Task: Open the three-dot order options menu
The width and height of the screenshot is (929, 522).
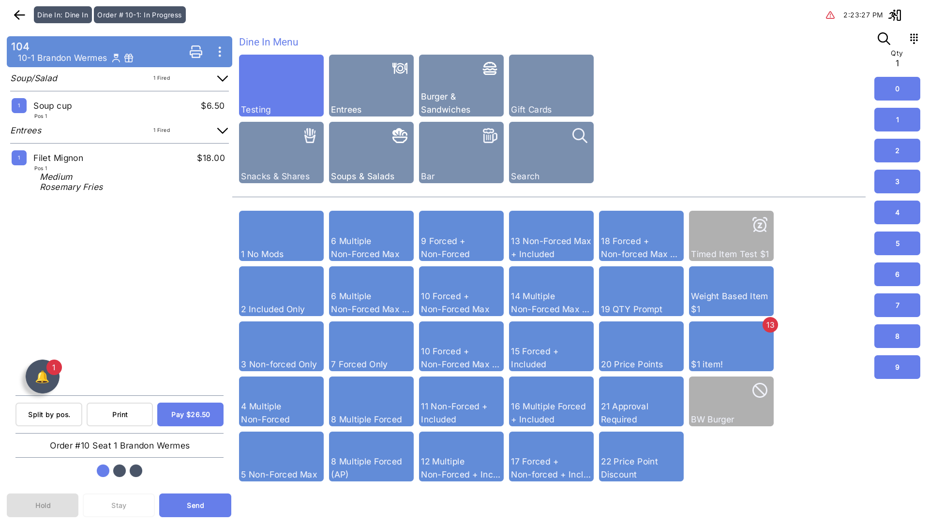Action: 220,52
